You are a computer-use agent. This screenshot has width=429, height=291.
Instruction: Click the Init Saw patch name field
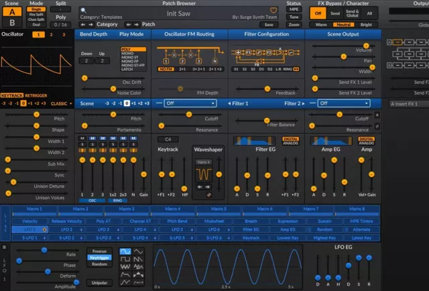click(x=177, y=13)
